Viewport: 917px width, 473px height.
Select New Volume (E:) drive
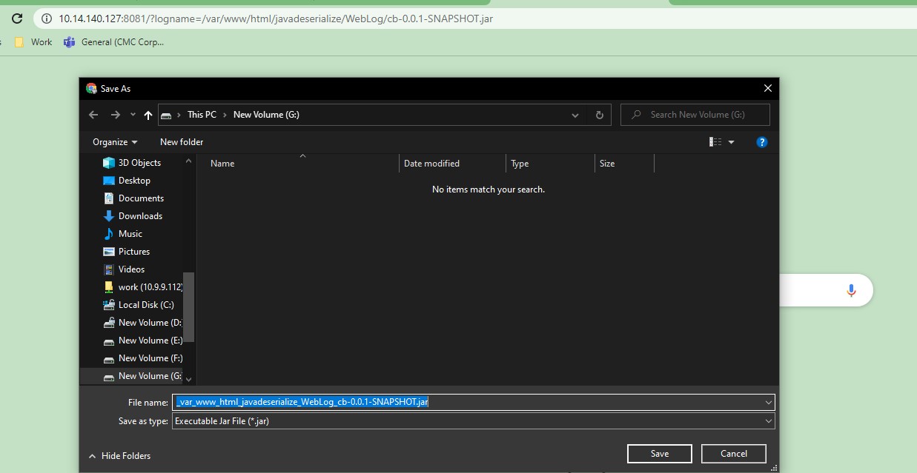[x=142, y=341]
